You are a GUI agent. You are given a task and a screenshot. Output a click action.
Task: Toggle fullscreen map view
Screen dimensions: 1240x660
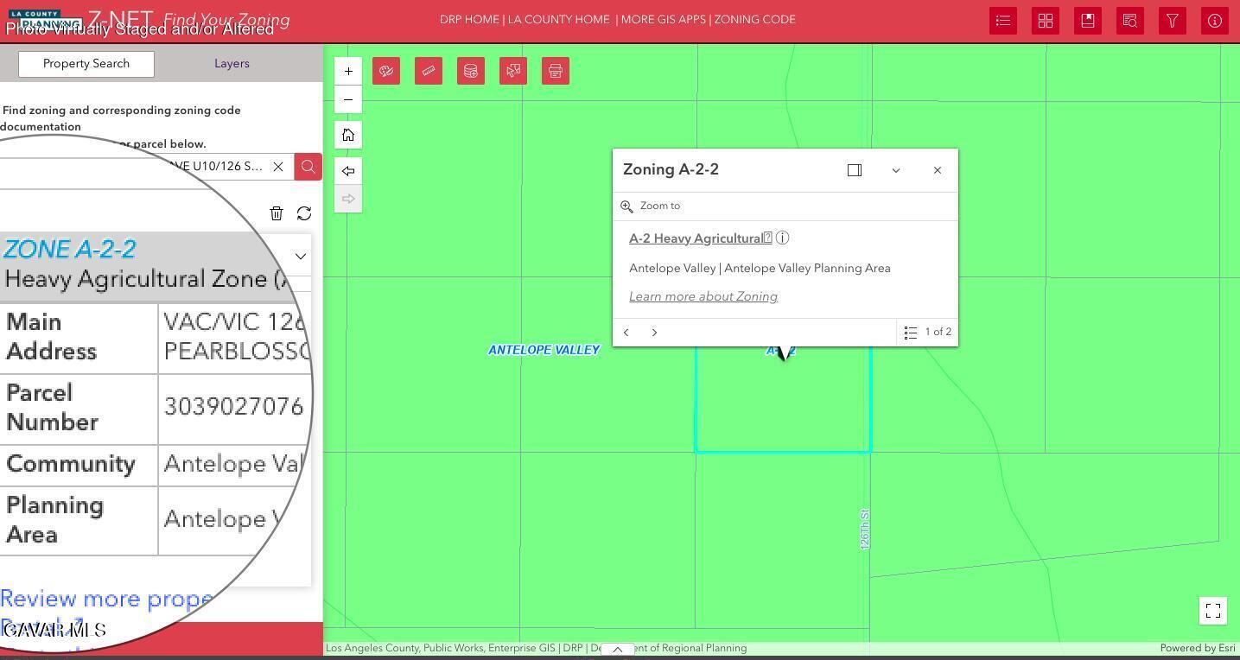(1213, 611)
